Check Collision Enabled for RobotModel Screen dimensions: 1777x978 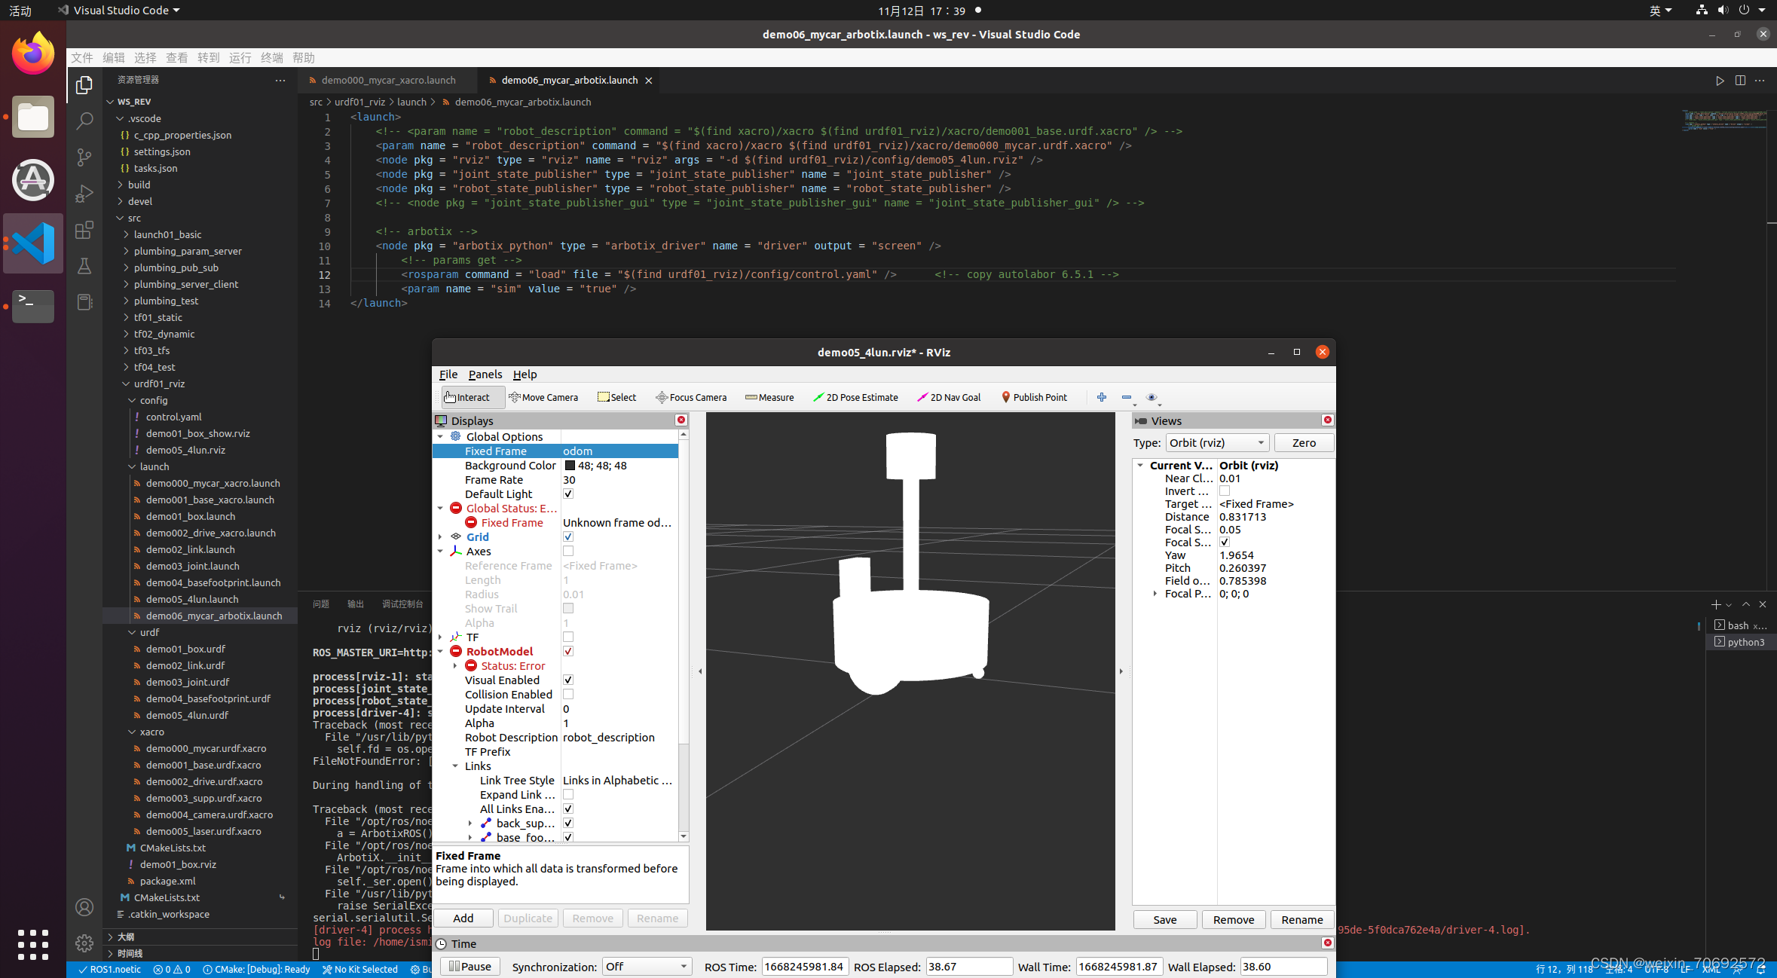(568, 694)
